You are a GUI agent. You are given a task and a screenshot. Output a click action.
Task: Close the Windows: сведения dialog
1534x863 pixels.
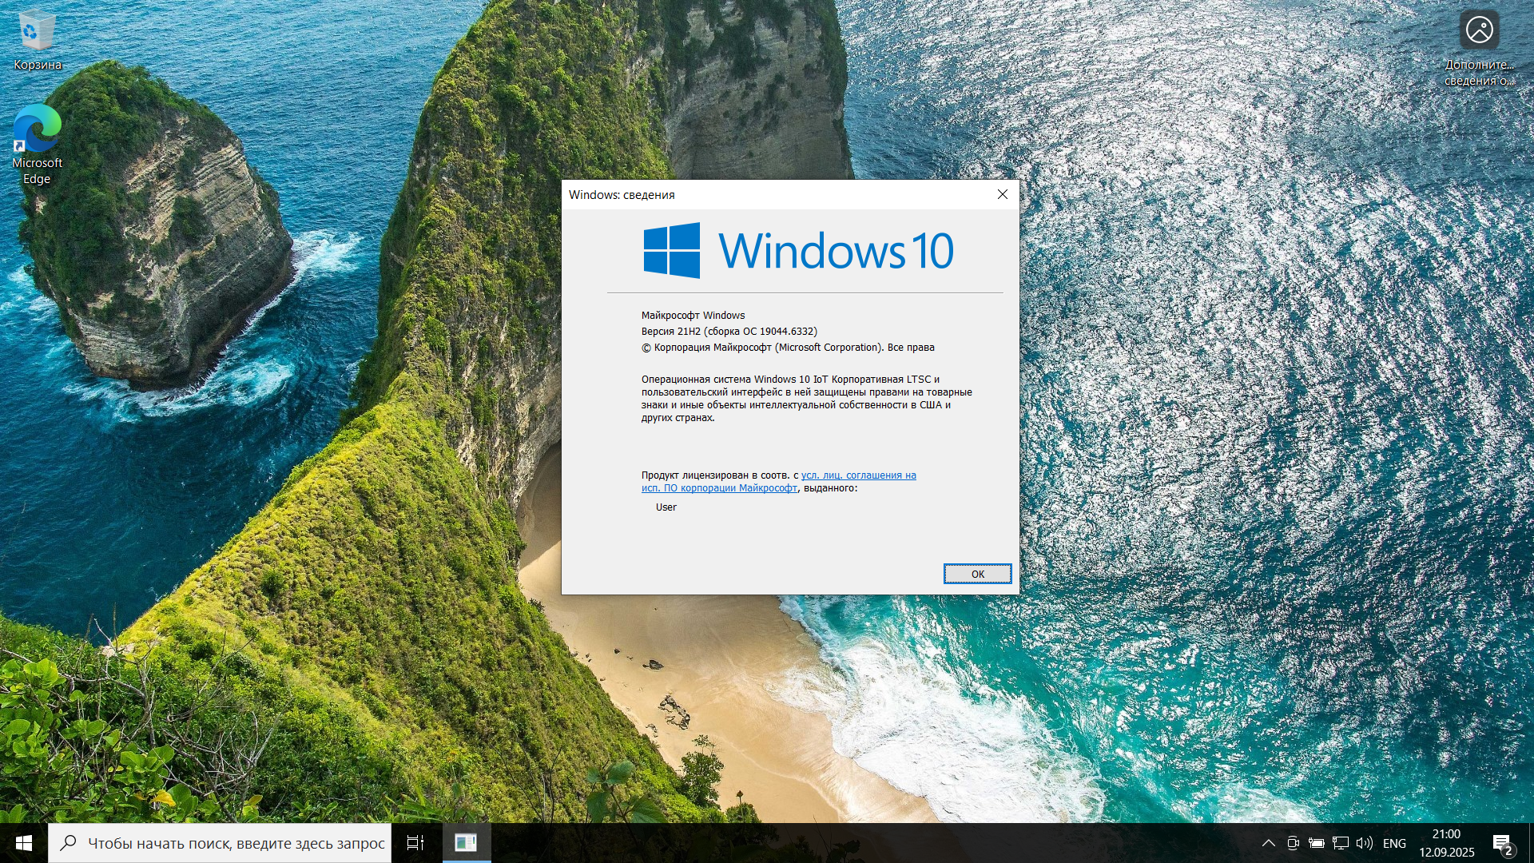(x=1002, y=194)
